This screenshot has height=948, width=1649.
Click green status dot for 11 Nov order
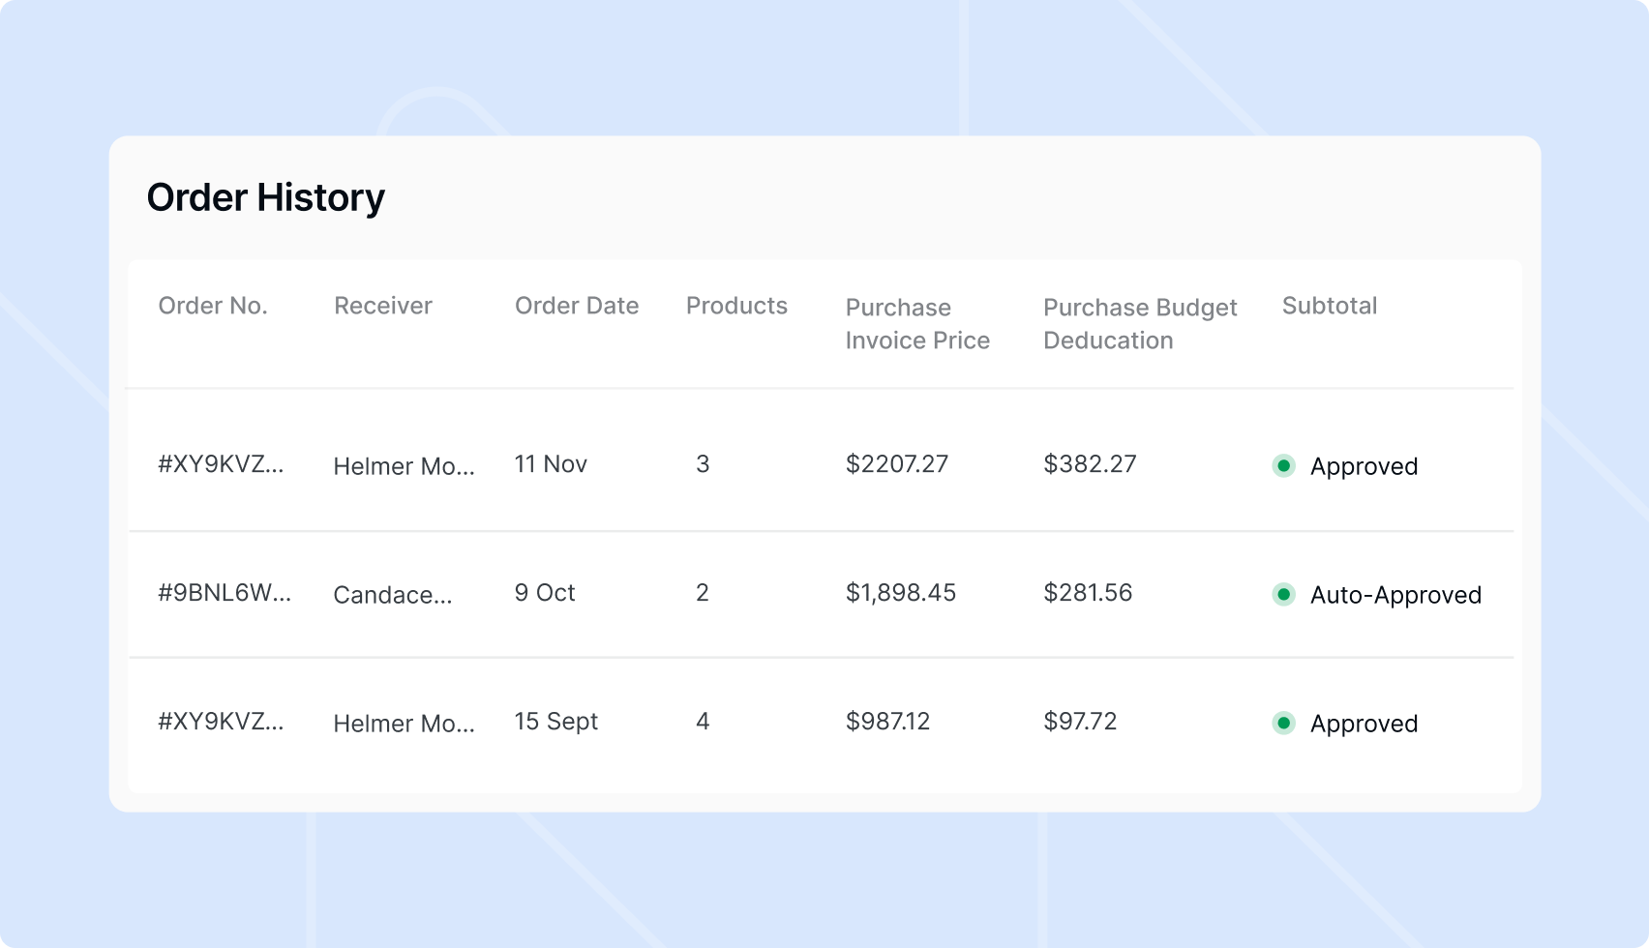[x=1283, y=465]
